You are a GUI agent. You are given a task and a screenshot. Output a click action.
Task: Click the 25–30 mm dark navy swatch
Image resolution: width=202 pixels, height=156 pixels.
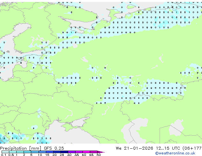coord(64,152)
